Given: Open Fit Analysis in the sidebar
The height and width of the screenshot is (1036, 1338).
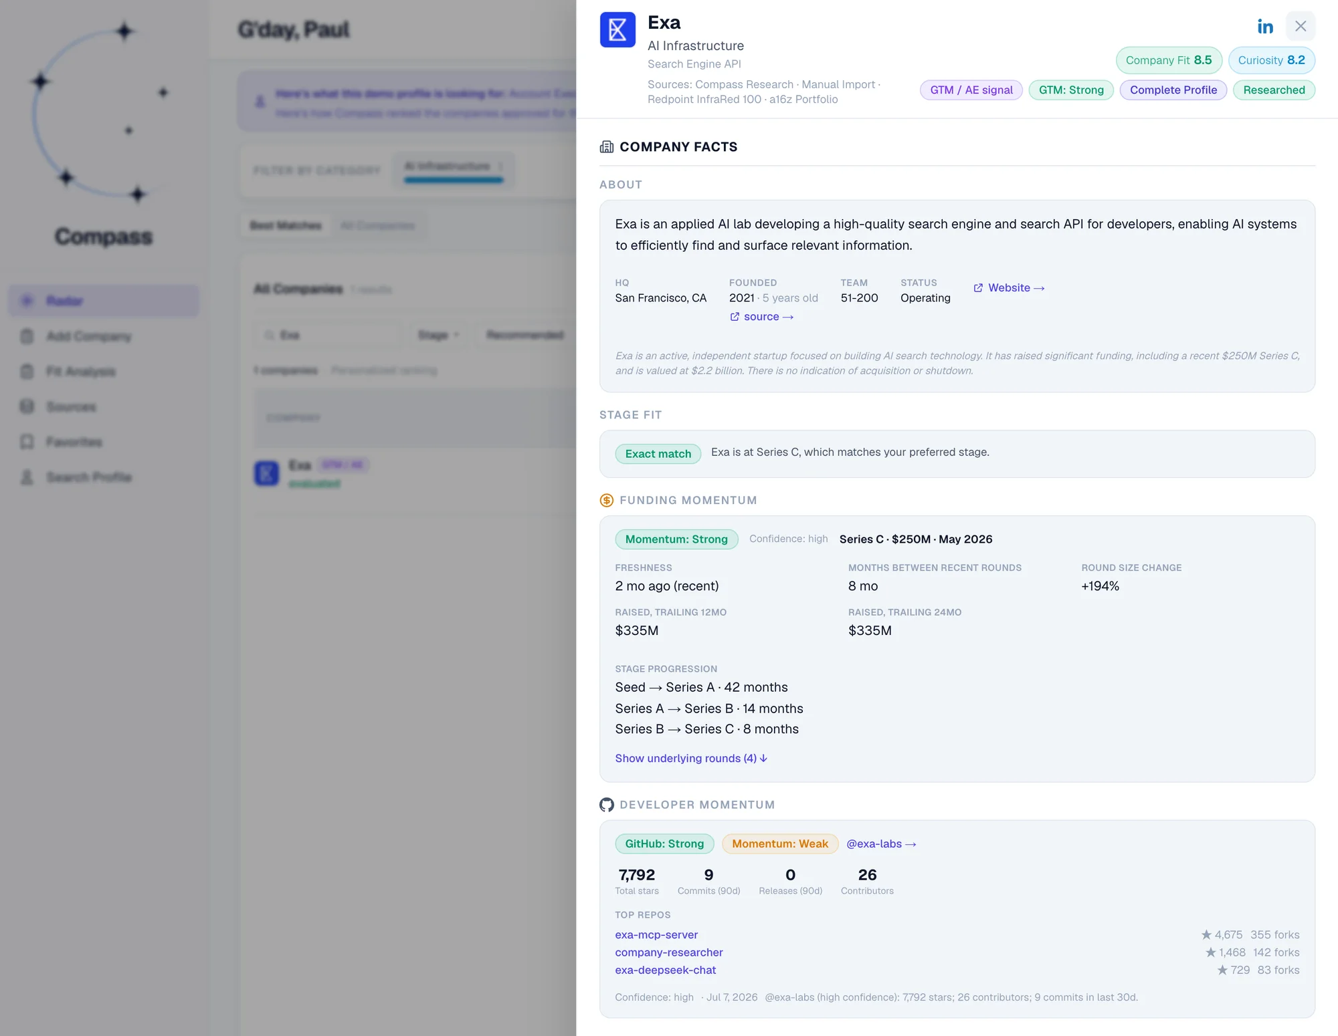Looking at the screenshot, I should pos(104,372).
